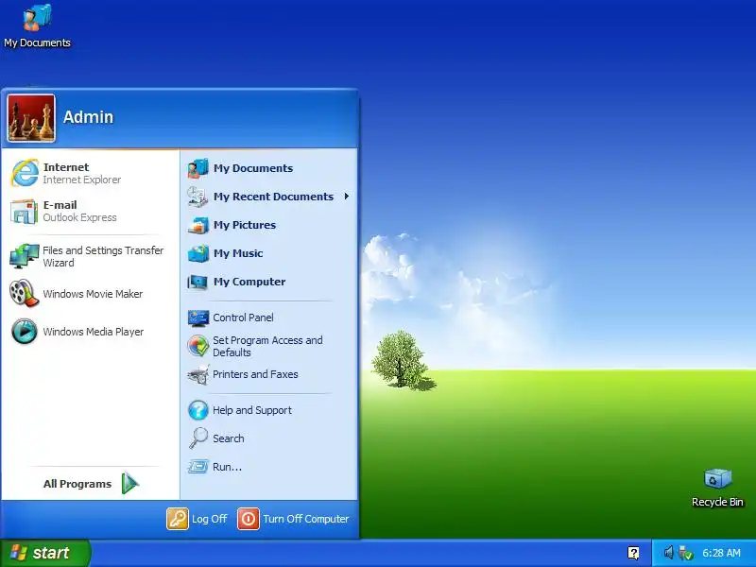Choose the Search label
Screen dimensions: 756x567
click(228, 438)
